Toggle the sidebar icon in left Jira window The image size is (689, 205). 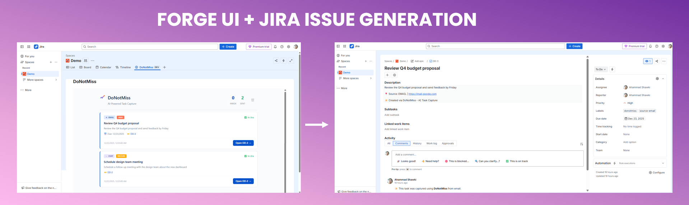[22, 47]
